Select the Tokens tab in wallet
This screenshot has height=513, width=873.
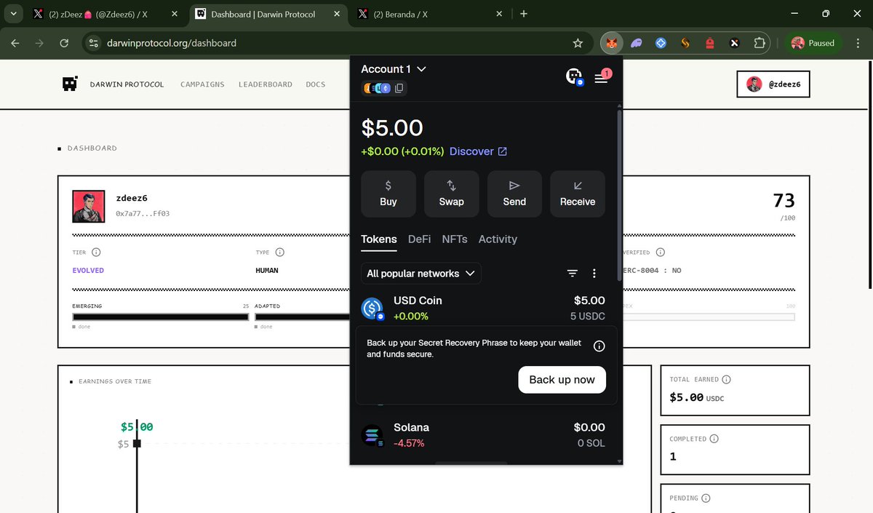[x=379, y=239]
